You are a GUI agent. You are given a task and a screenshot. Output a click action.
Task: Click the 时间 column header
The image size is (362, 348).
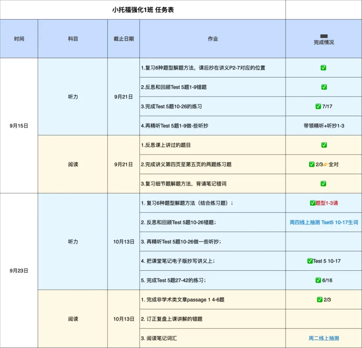pyautogui.click(x=19, y=38)
